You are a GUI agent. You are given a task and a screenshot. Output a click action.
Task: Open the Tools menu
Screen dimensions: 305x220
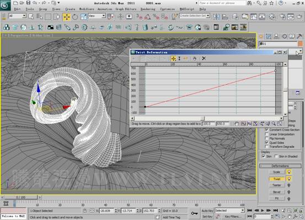tap(30, 9)
